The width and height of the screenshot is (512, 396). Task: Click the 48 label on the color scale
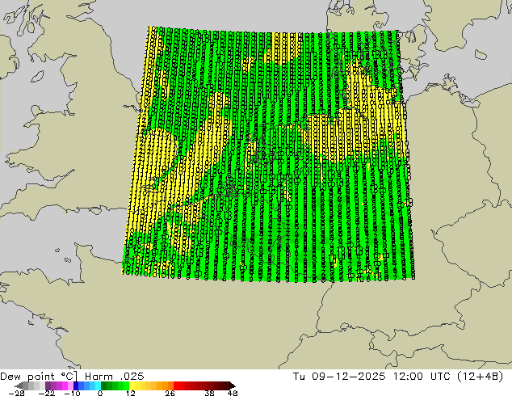tap(233, 393)
